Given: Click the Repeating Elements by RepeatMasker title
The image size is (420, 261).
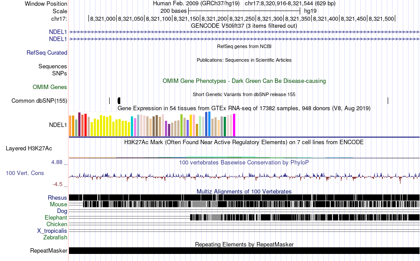Looking at the screenshot, I should click(x=244, y=244).
